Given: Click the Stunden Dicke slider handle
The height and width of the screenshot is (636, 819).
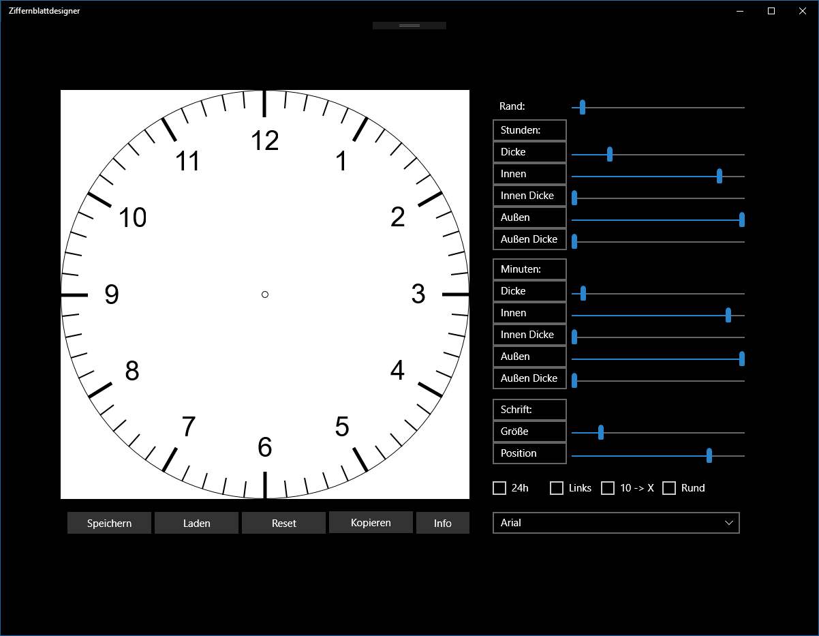Looking at the screenshot, I should 610,154.
